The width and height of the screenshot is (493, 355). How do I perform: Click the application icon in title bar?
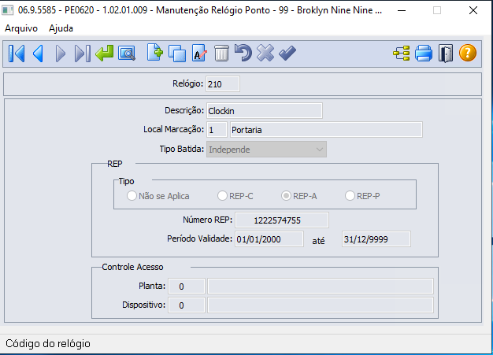(8, 10)
